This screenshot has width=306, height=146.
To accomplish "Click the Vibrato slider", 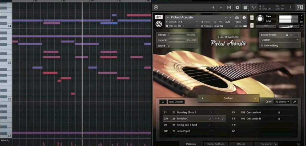I will click(177, 35).
